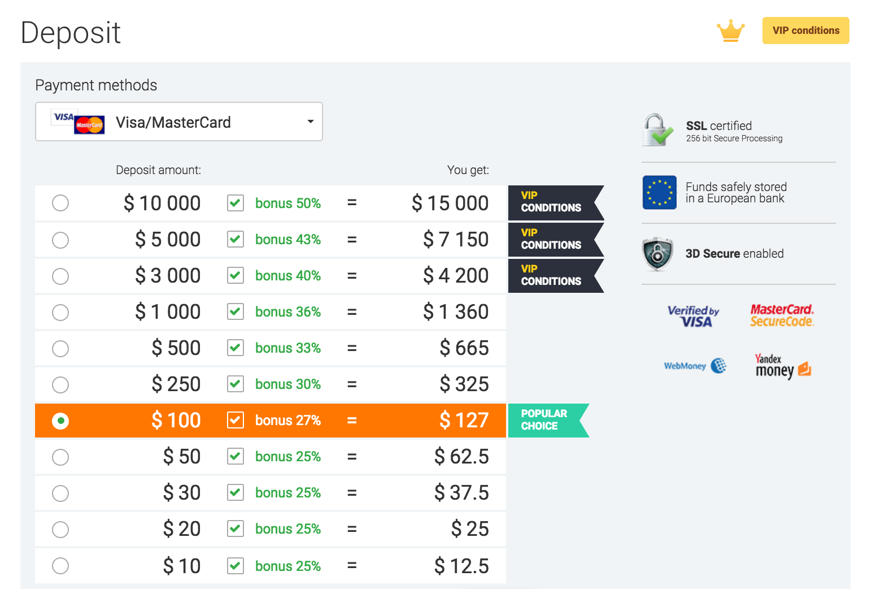Click the Visa/MasterCard card logos in the selector
The width and height of the screenshot is (872, 589).
[x=77, y=122]
